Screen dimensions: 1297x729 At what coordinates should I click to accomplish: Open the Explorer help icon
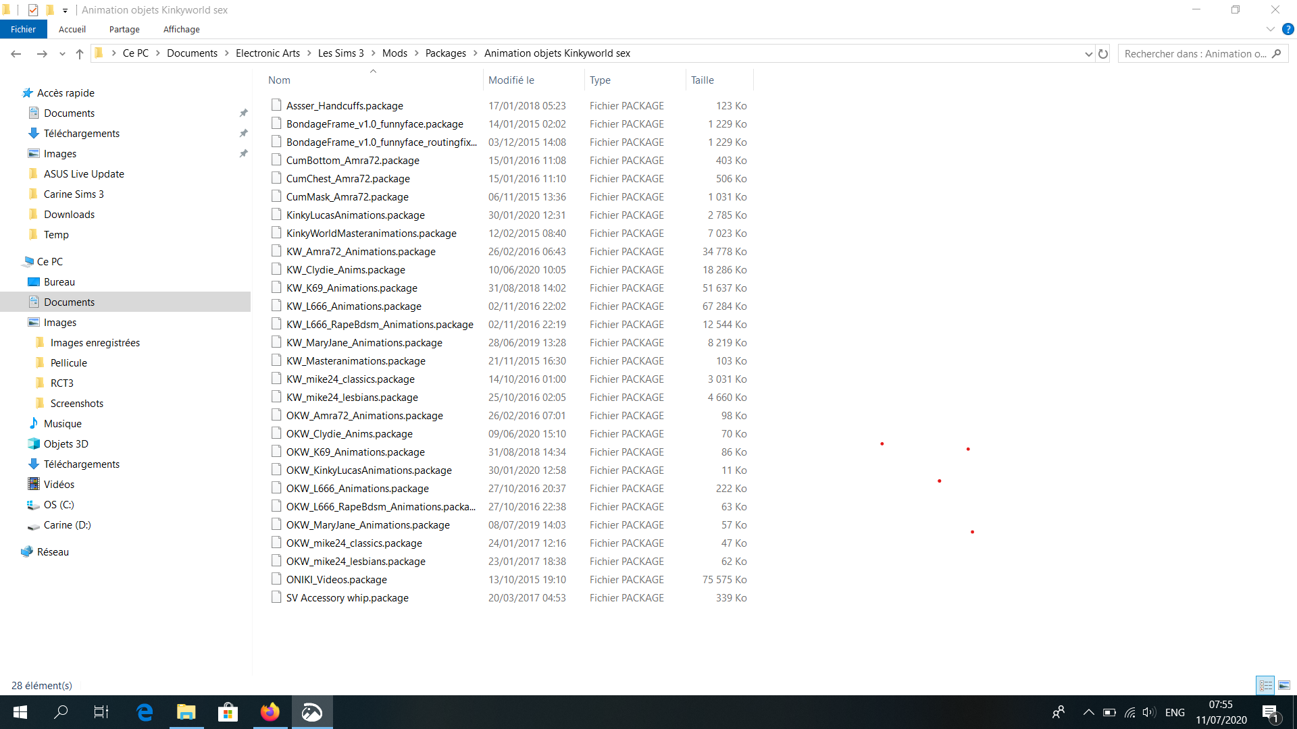pos(1288,29)
